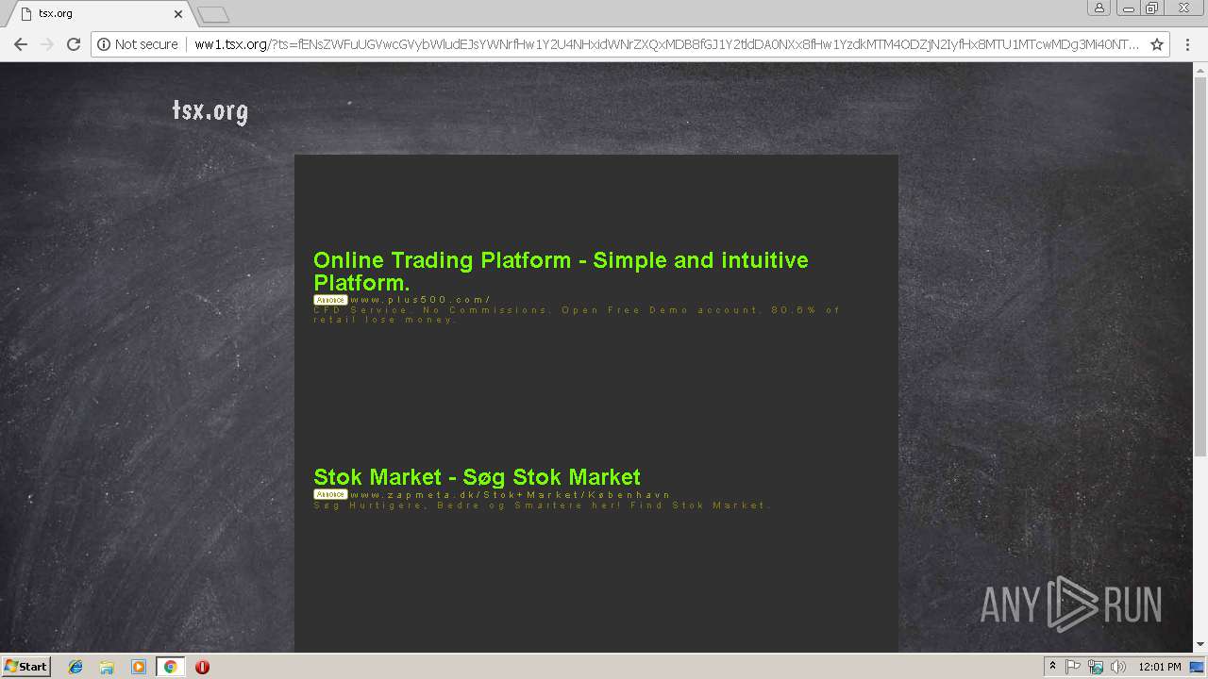The width and height of the screenshot is (1208, 679).
Task: Click the Not secure site info icon
Action: pyautogui.click(x=104, y=44)
